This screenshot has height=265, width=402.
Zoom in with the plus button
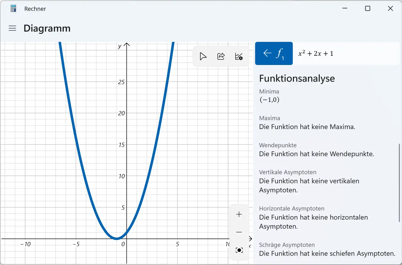click(239, 215)
